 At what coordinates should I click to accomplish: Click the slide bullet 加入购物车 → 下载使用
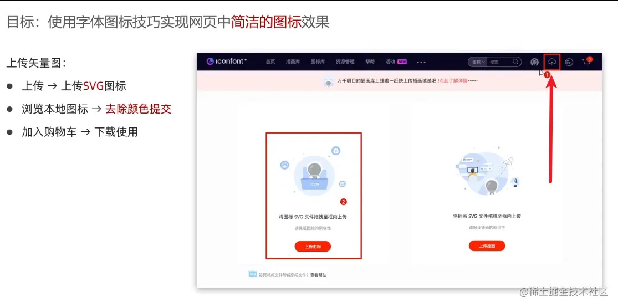pyautogui.click(x=80, y=132)
